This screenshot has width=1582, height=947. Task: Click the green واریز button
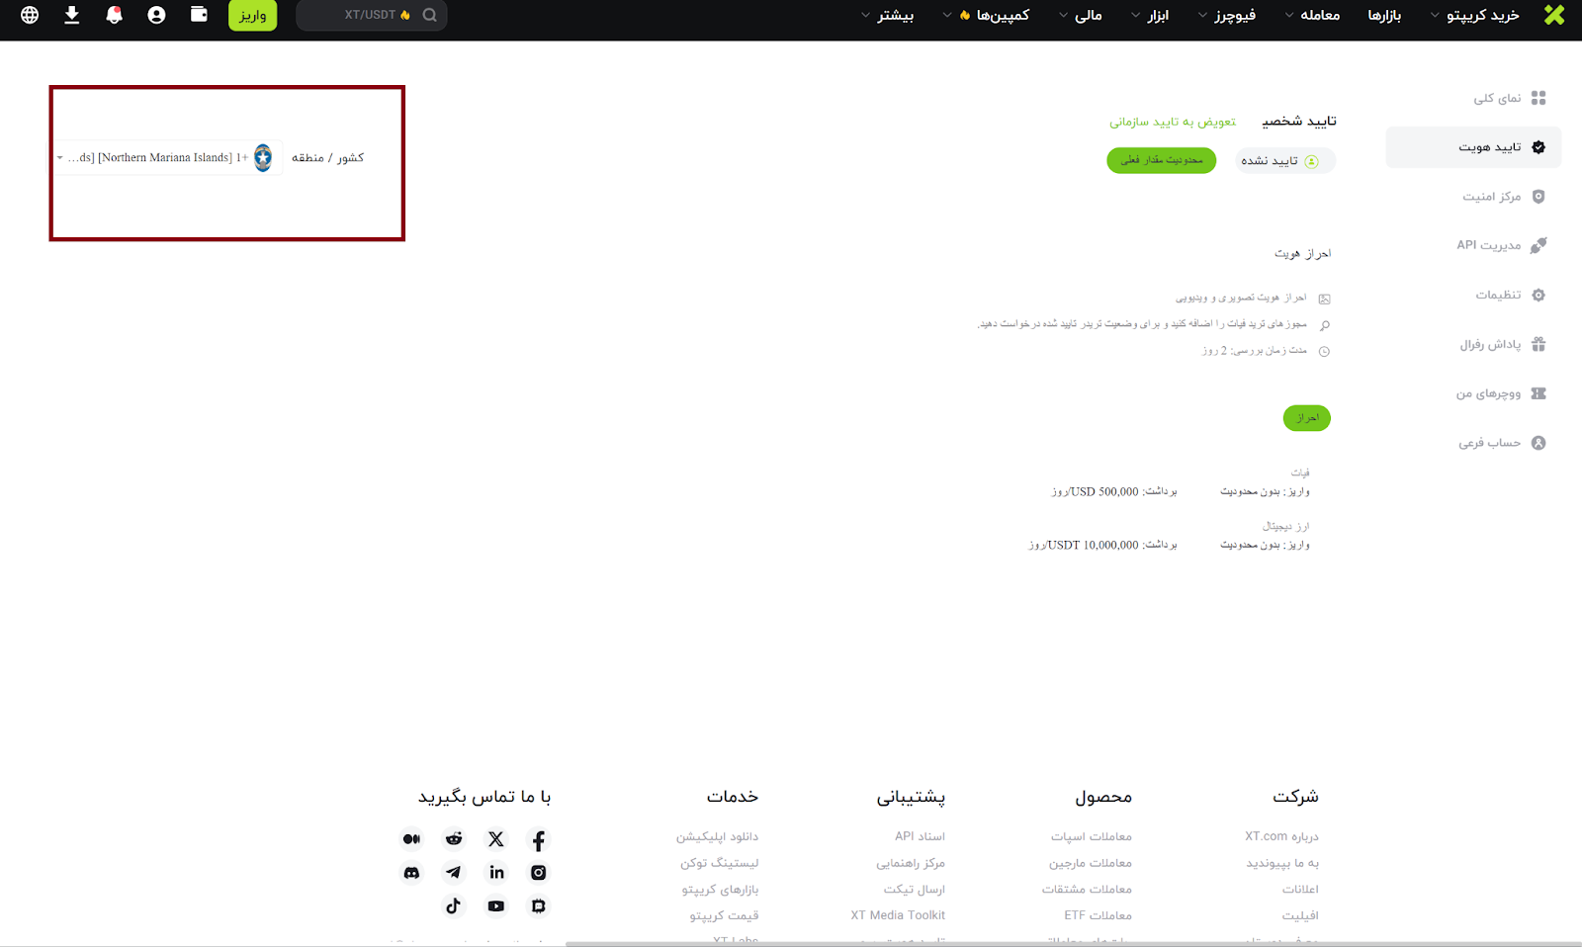252,15
